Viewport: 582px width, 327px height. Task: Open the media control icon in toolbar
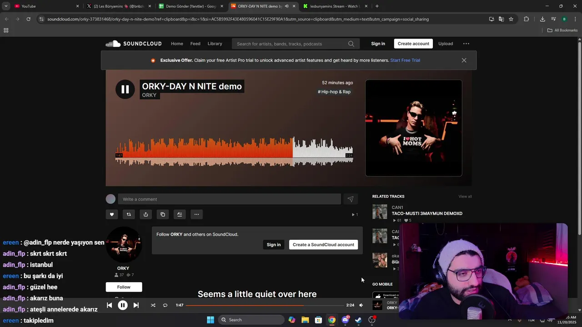tap(553, 19)
